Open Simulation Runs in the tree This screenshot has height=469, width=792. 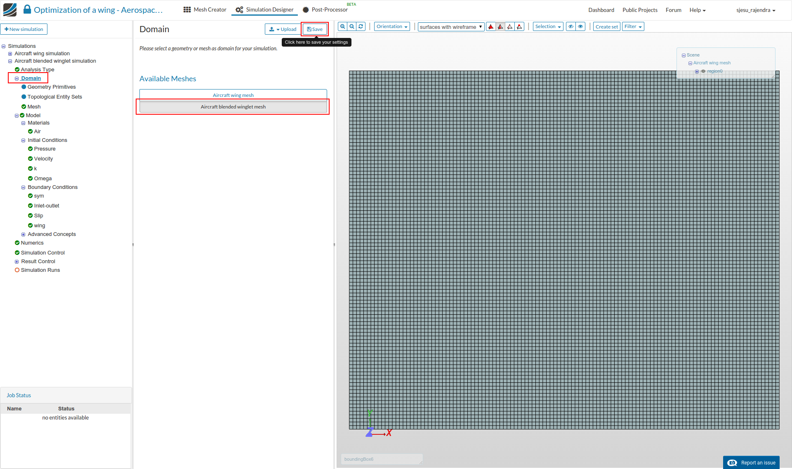(x=40, y=270)
